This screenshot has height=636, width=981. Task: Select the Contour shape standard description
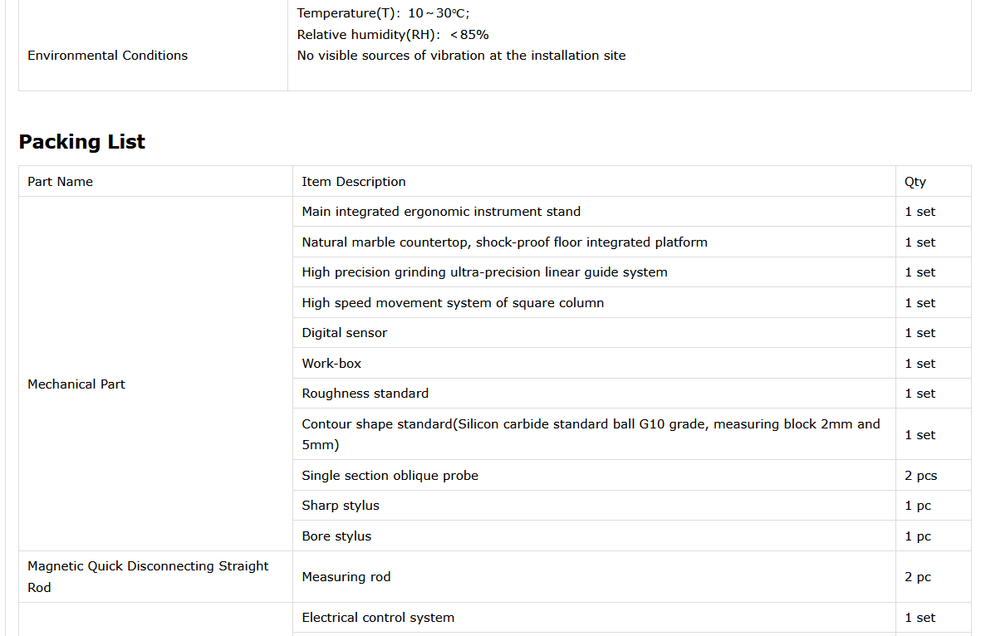pyautogui.click(x=591, y=434)
